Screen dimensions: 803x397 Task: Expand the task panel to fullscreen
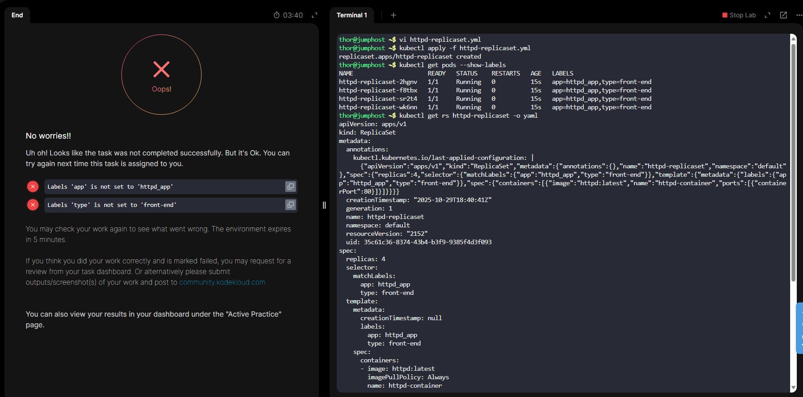pos(315,15)
